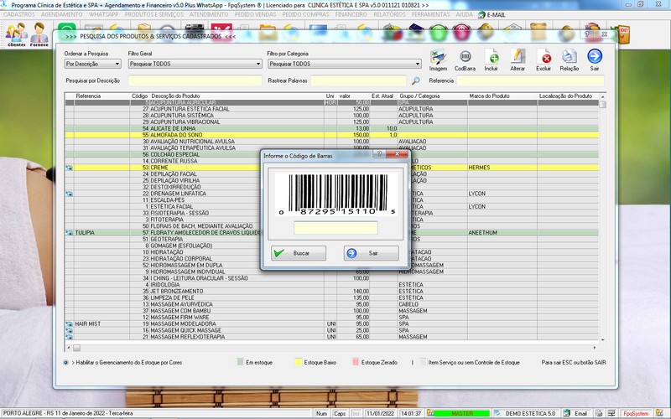
Task: Click ANEETHUM brand cell
Action: click(x=502, y=233)
